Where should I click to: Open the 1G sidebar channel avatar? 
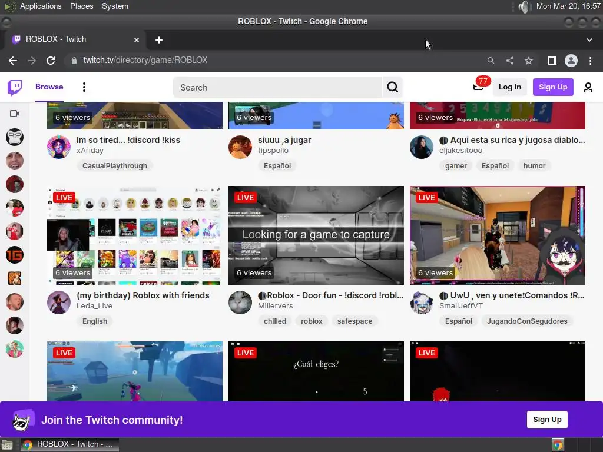(15, 255)
